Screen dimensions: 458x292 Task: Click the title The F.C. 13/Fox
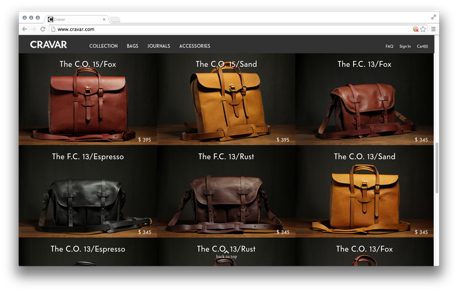[x=364, y=64]
